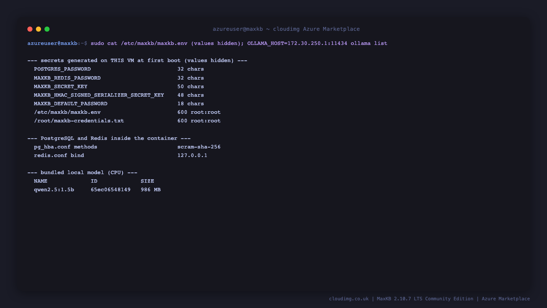Click the ID column header
Viewport: 547px width, 308px height.
pyautogui.click(x=94, y=181)
